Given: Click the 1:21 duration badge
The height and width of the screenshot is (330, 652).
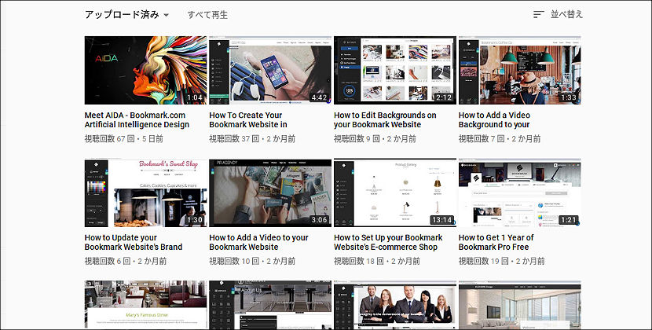Looking at the screenshot, I should (569, 220).
